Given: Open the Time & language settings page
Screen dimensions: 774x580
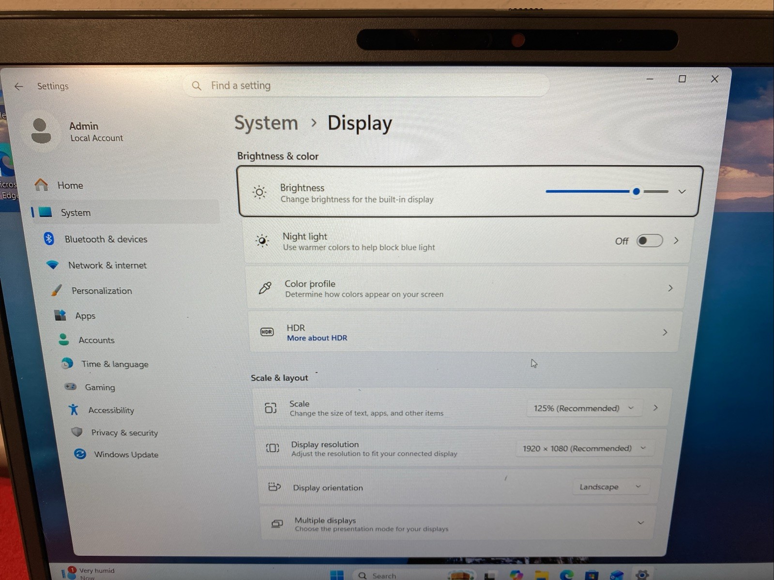Looking at the screenshot, I should pos(115,364).
